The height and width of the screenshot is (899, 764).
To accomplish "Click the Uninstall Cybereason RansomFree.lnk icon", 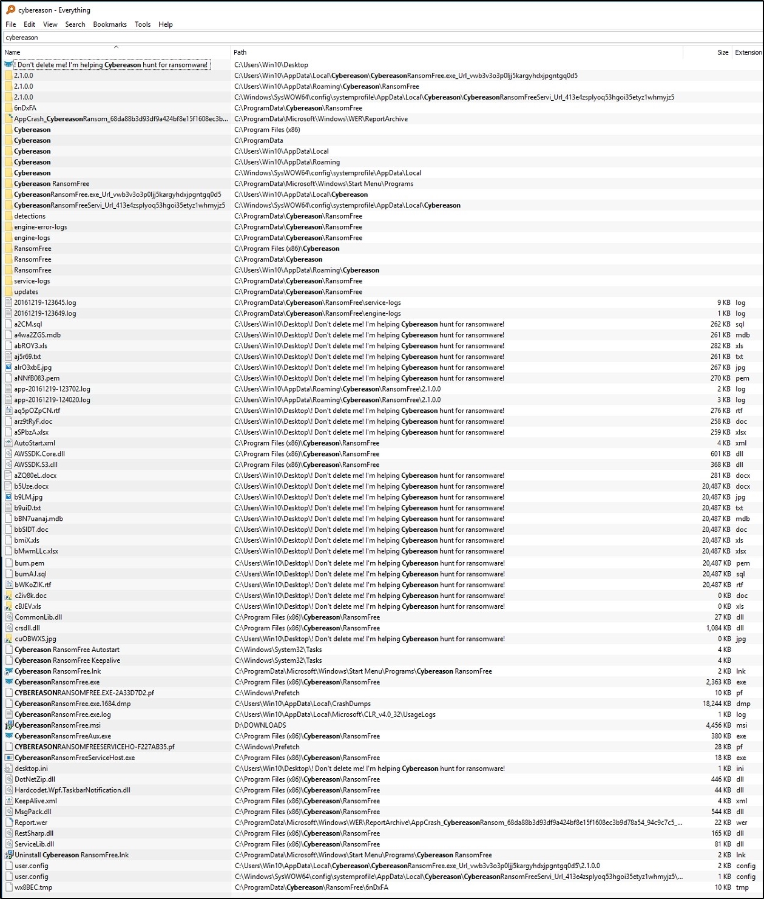I will point(8,855).
